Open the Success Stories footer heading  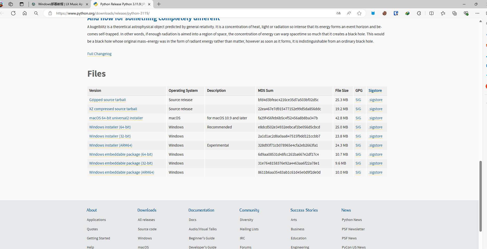click(304, 210)
